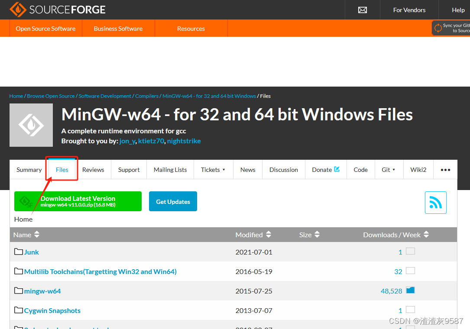Click the folder icon beside Cygwin Snapshots
The height and width of the screenshot is (329, 470).
18,310
